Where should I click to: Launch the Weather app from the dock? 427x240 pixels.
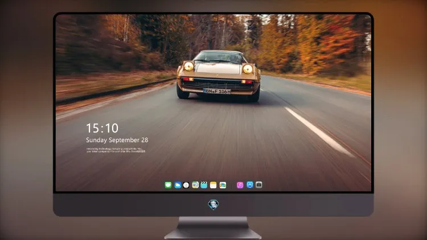click(x=178, y=185)
